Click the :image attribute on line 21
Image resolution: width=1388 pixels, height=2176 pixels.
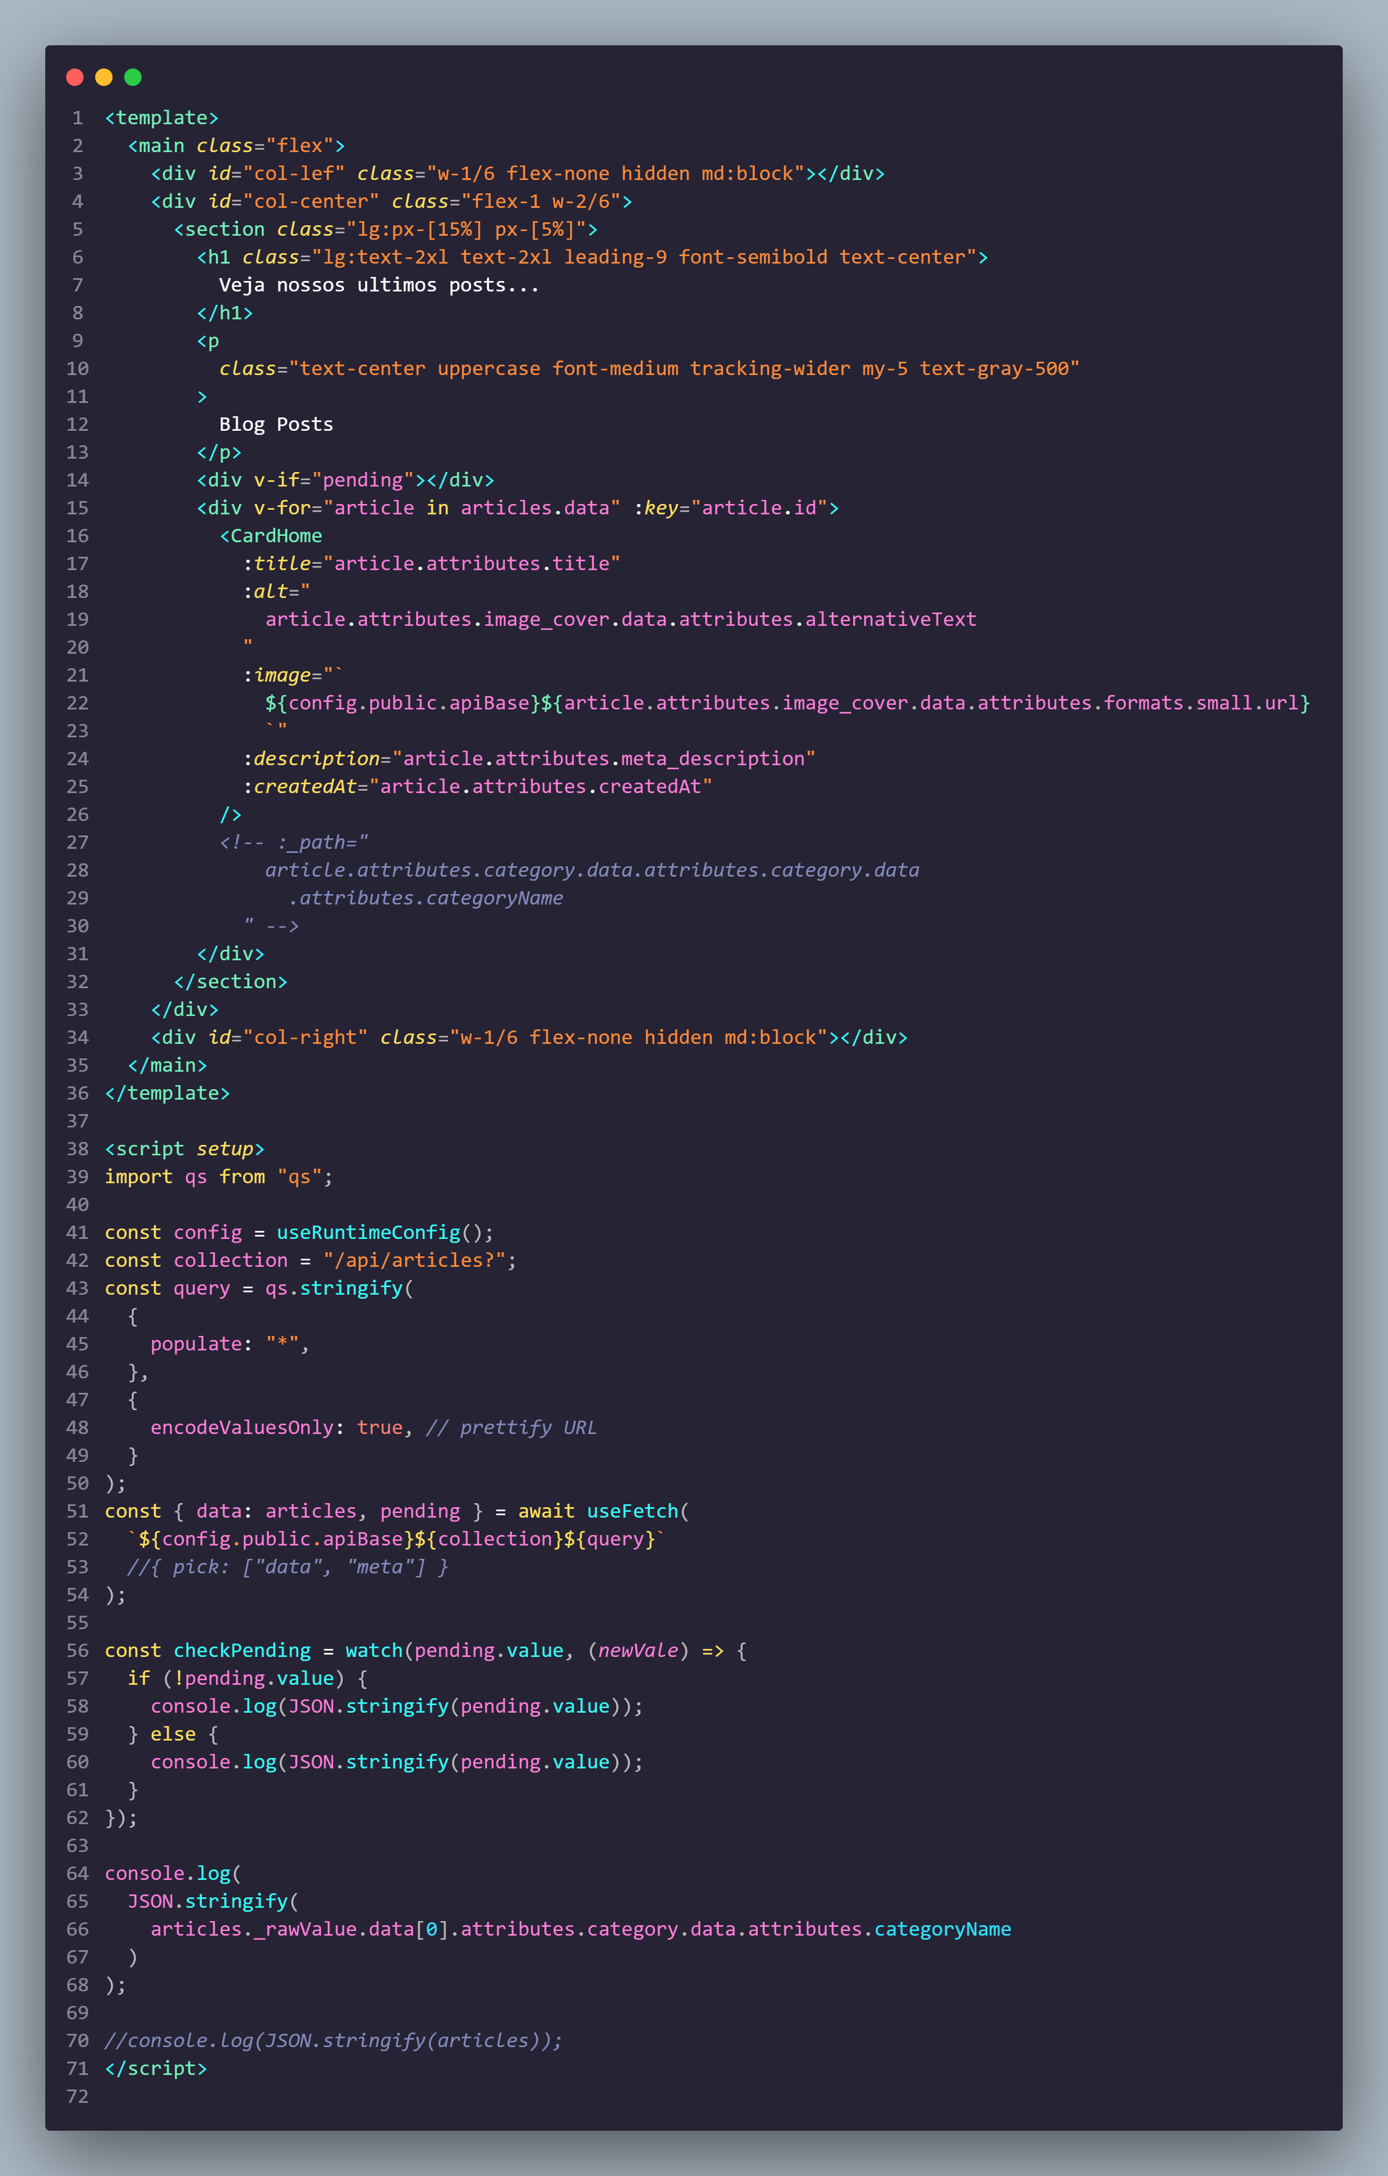(294, 675)
